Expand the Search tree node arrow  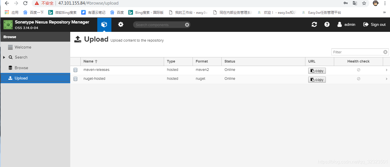pos(4,57)
